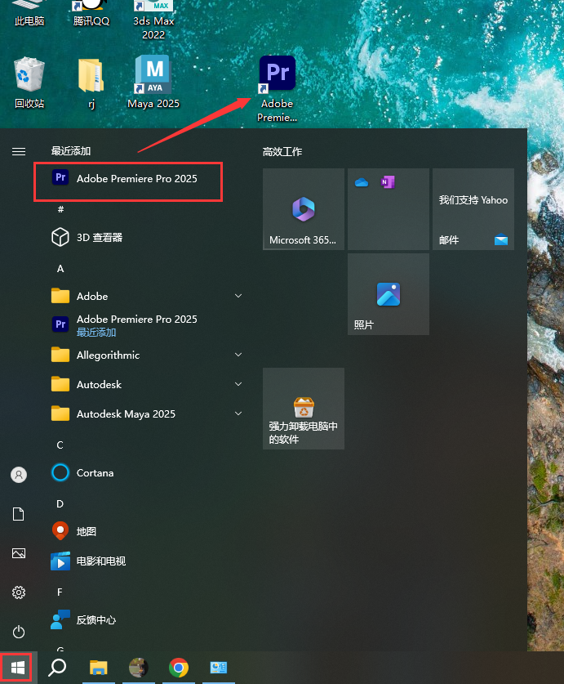The image size is (564, 684).
Task: Click the # section header
Action: point(60,209)
